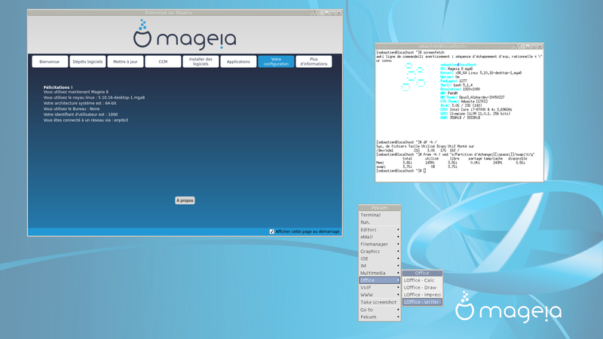603x339 pixels.
Task: Click the 'Mem:' row in free output
Action: tap(450, 163)
